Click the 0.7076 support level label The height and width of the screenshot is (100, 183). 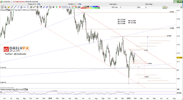pyautogui.click(x=150, y=64)
